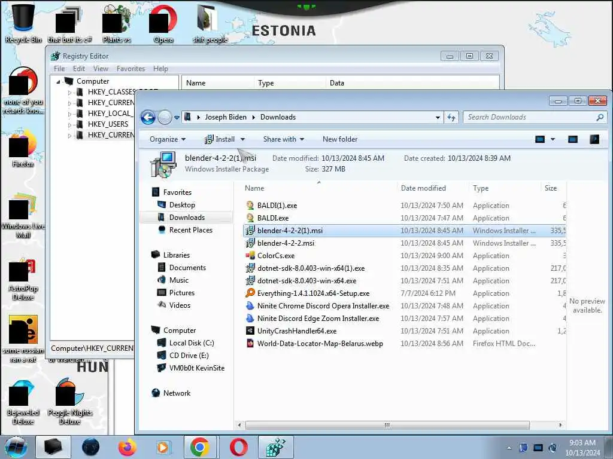Open Desktop in navigation pane
This screenshot has height=459, width=613.
coord(182,205)
